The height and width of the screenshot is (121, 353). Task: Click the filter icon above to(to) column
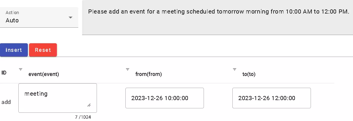[x=234, y=69]
